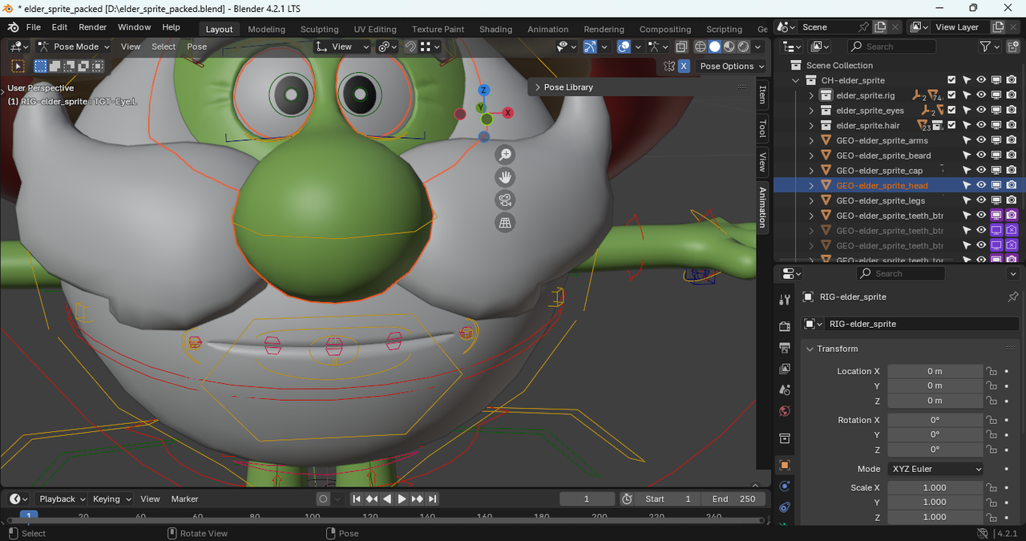The height and width of the screenshot is (541, 1026).
Task: Open the Object properties orange square tab
Action: [785, 465]
